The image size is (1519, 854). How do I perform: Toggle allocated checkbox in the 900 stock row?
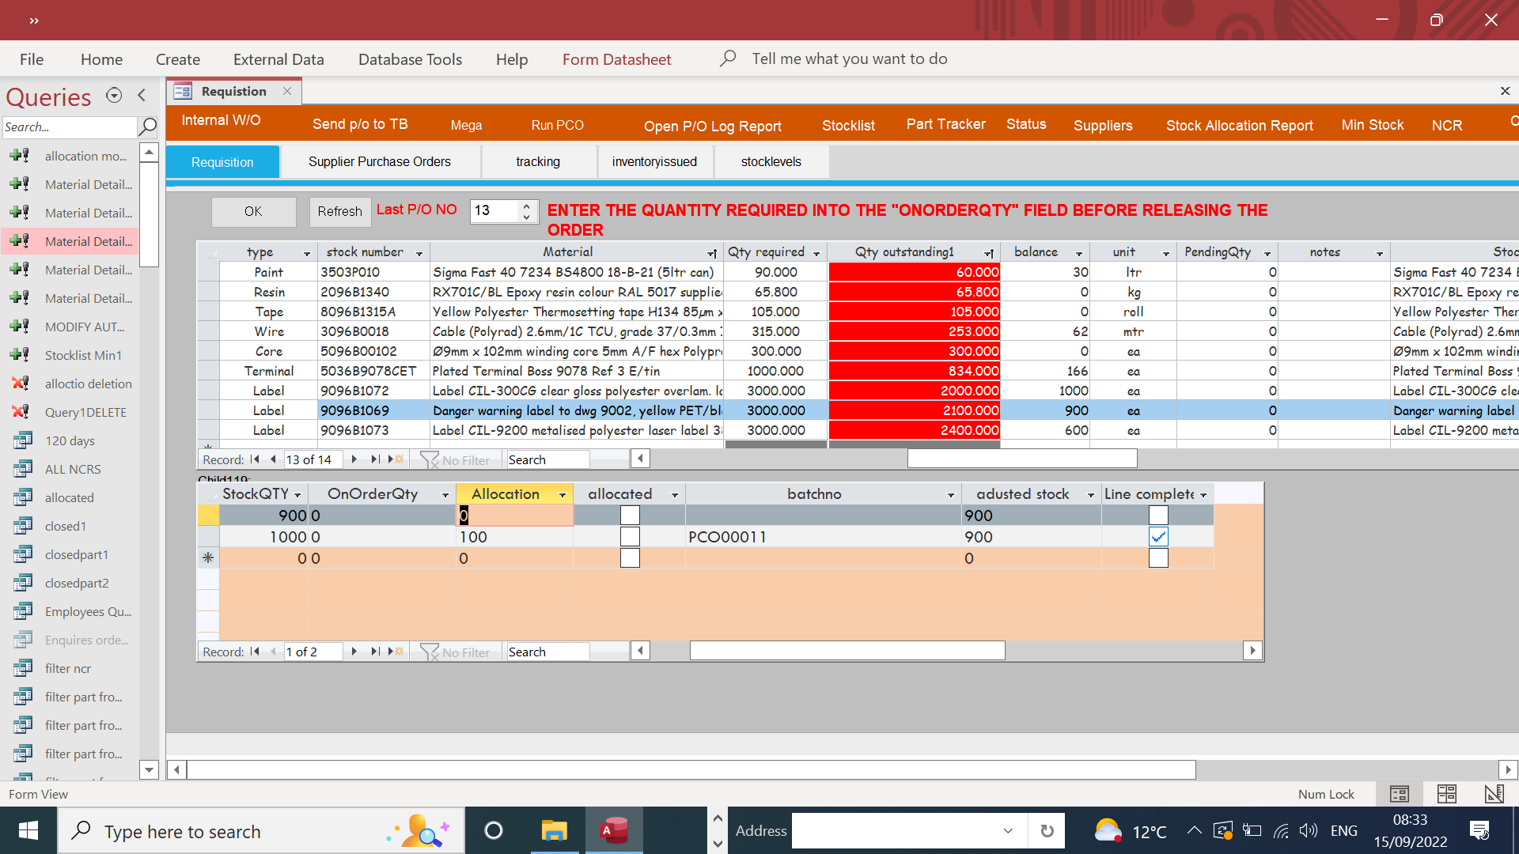630,516
